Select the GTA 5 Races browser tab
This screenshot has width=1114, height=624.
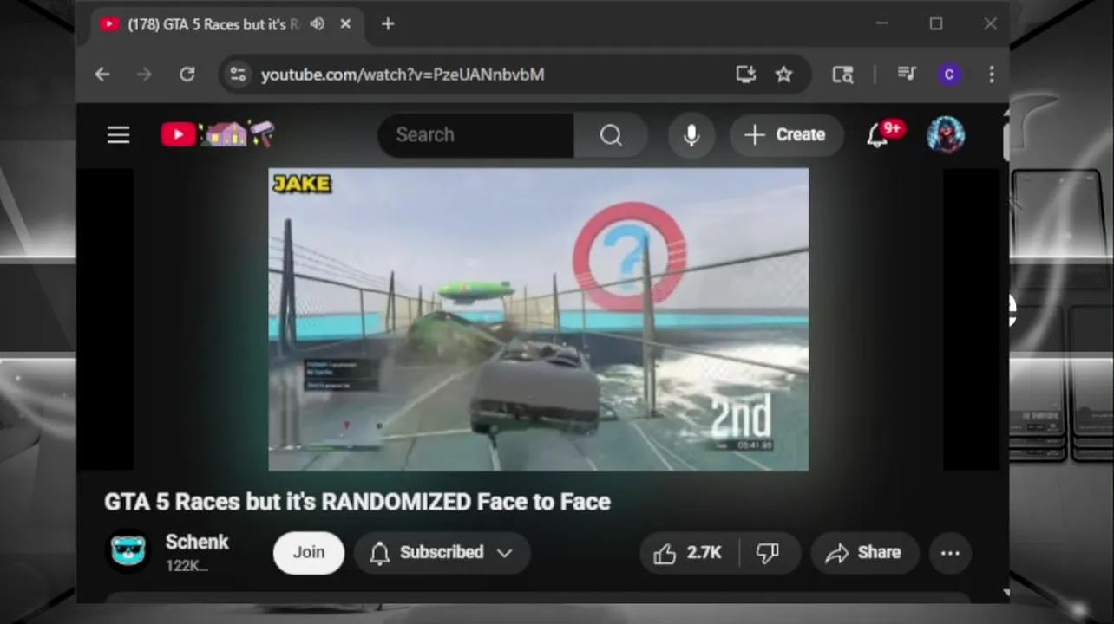pos(227,24)
